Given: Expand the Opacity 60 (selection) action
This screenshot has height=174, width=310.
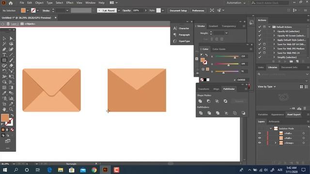Looking at the screenshot, I should pyautogui.click(x=274, y=31).
